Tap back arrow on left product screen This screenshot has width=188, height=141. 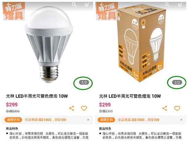[9, 5]
